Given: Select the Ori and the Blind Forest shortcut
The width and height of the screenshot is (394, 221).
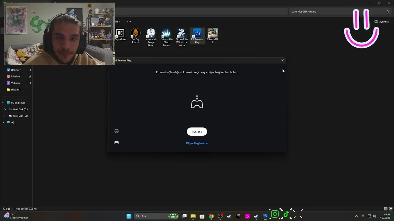Looking at the screenshot, I should (167, 37).
